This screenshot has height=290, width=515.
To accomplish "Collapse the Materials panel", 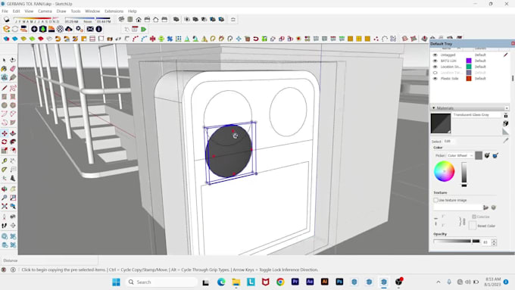I will pyautogui.click(x=433, y=108).
